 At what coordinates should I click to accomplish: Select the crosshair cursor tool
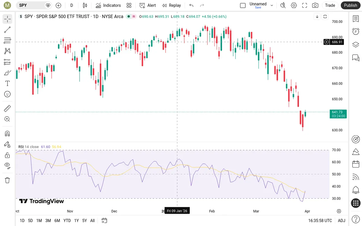(8, 19)
